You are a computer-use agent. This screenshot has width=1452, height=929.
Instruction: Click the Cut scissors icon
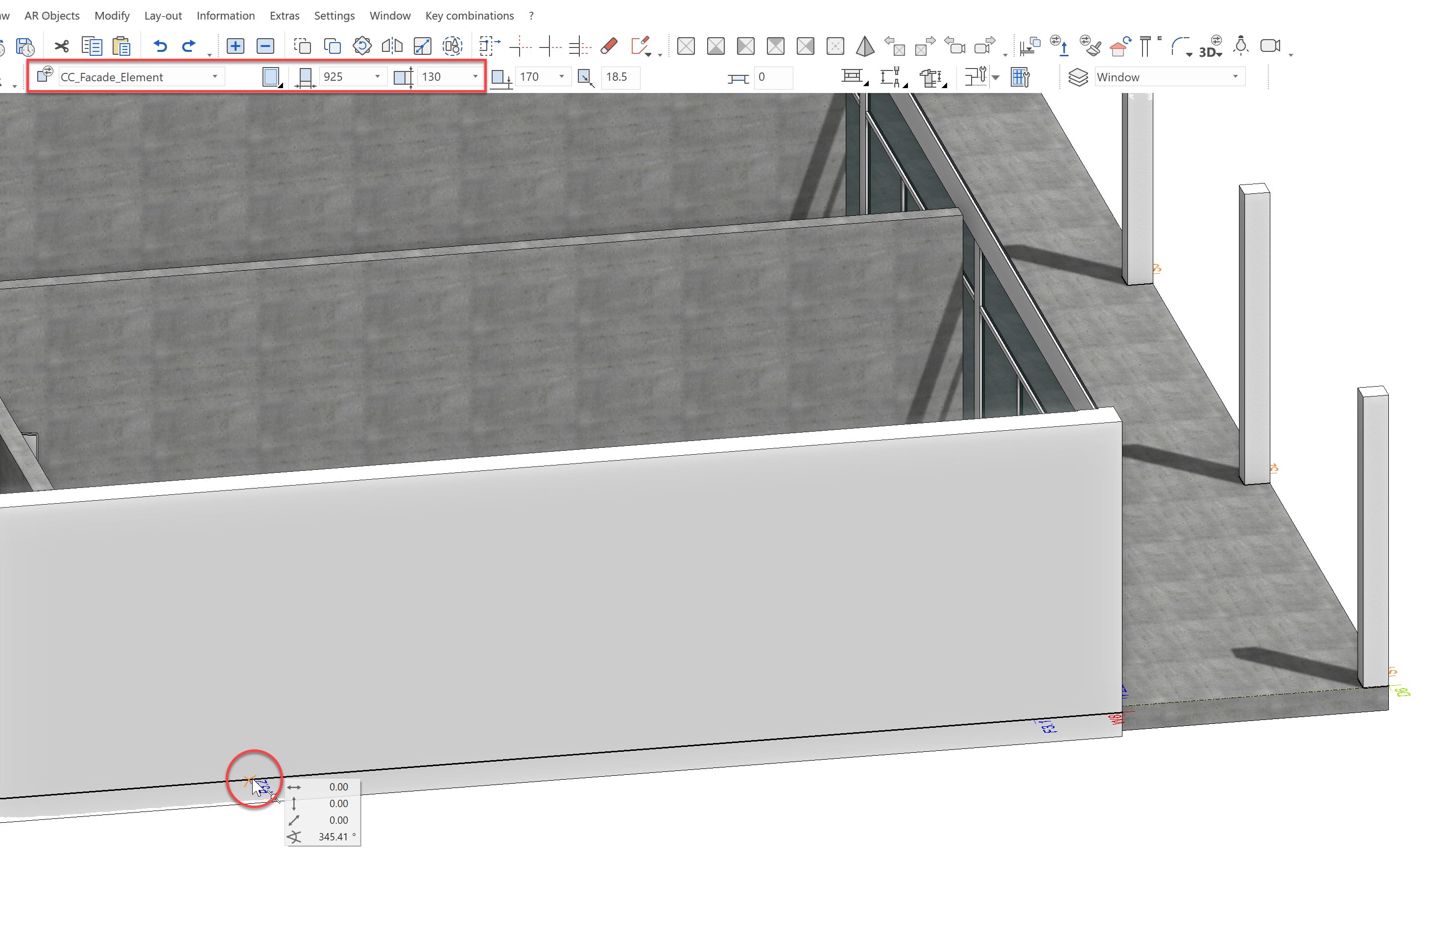[62, 46]
